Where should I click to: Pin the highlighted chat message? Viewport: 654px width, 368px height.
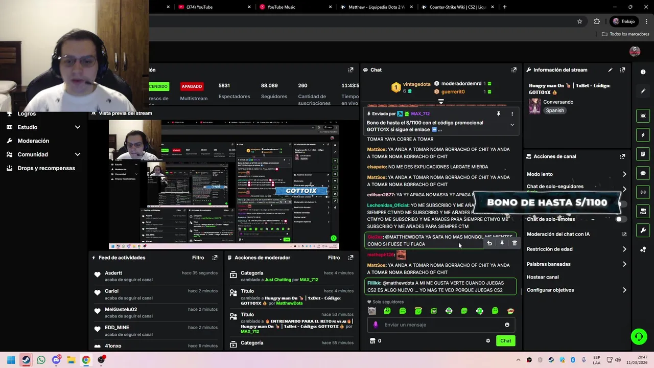(502, 243)
